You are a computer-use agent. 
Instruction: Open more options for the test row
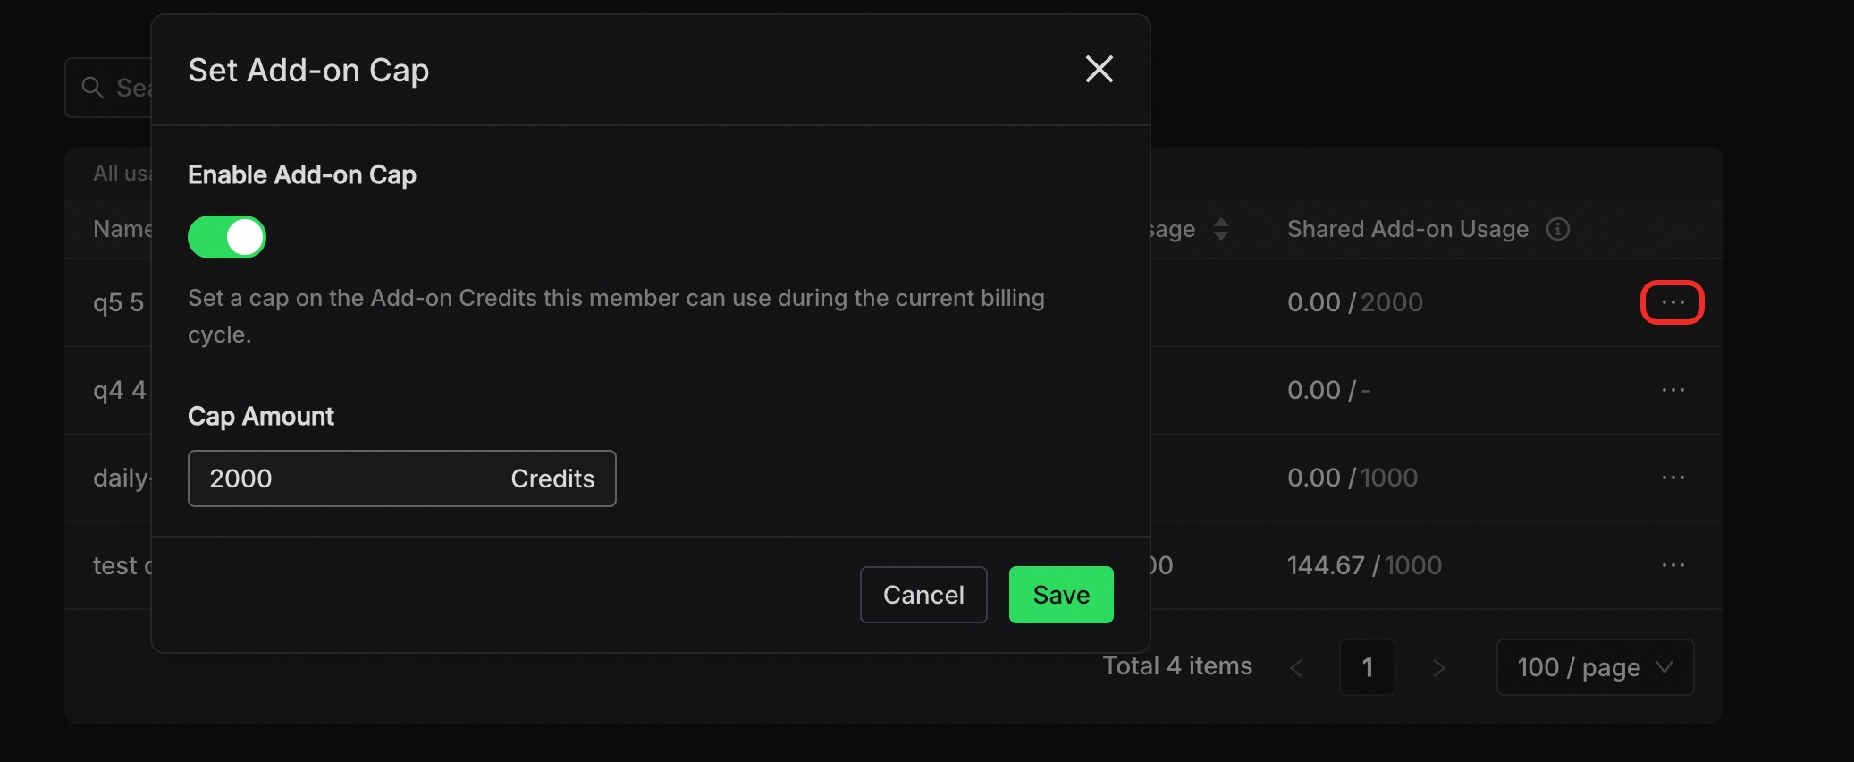[1673, 565]
